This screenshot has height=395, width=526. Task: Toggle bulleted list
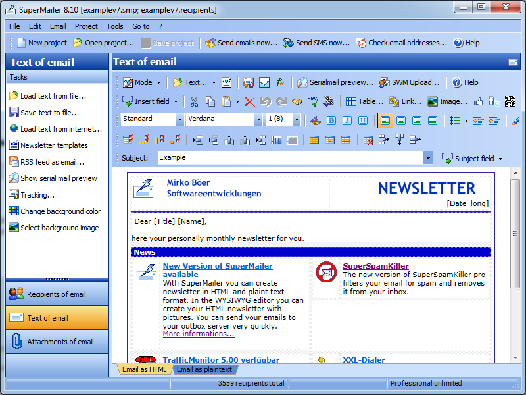click(455, 120)
